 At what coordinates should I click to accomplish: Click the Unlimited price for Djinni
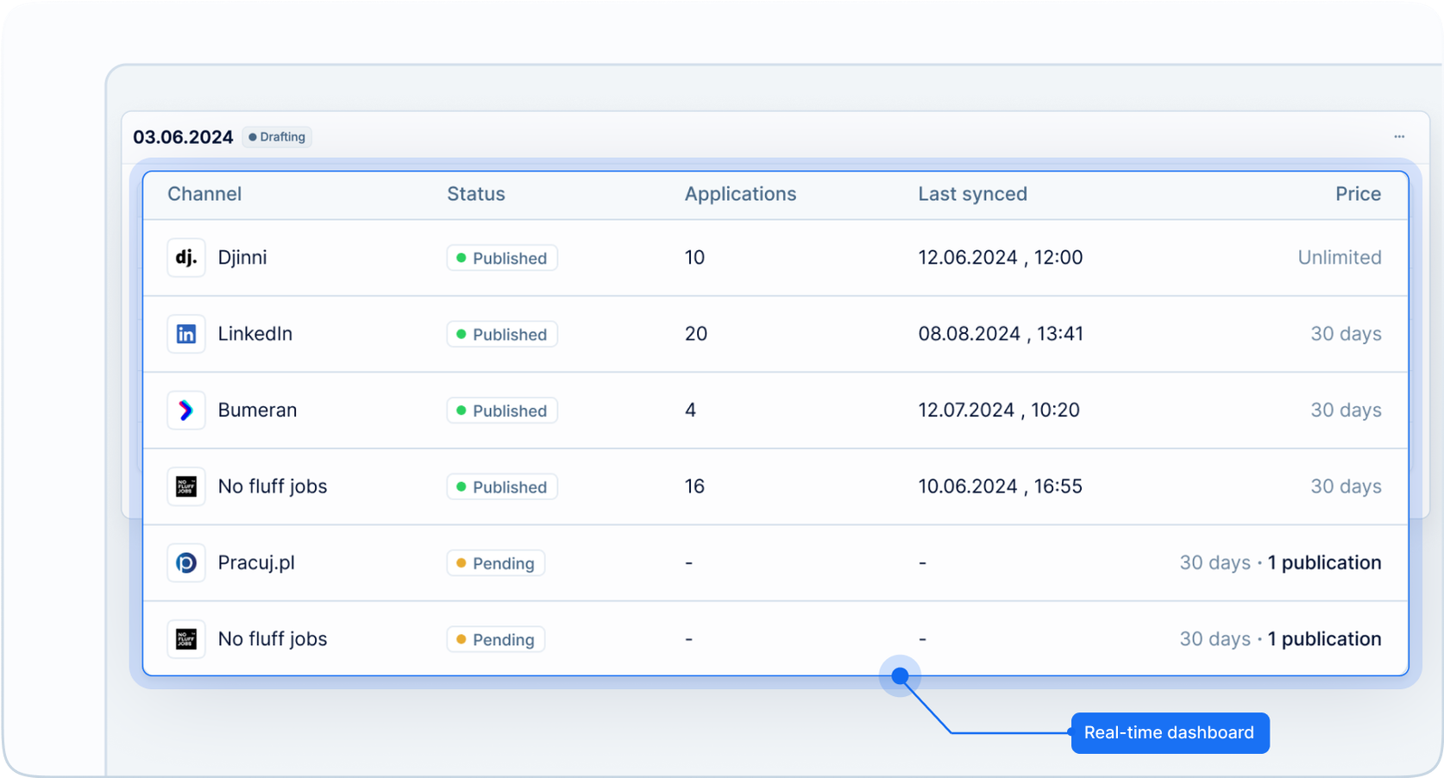[x=1340, y=258]
